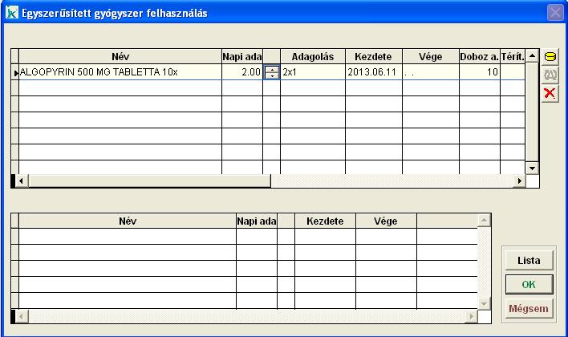Confirm with the OK button
The height and width of the screenshot is (337, 568).
click(x=528, y=284)
